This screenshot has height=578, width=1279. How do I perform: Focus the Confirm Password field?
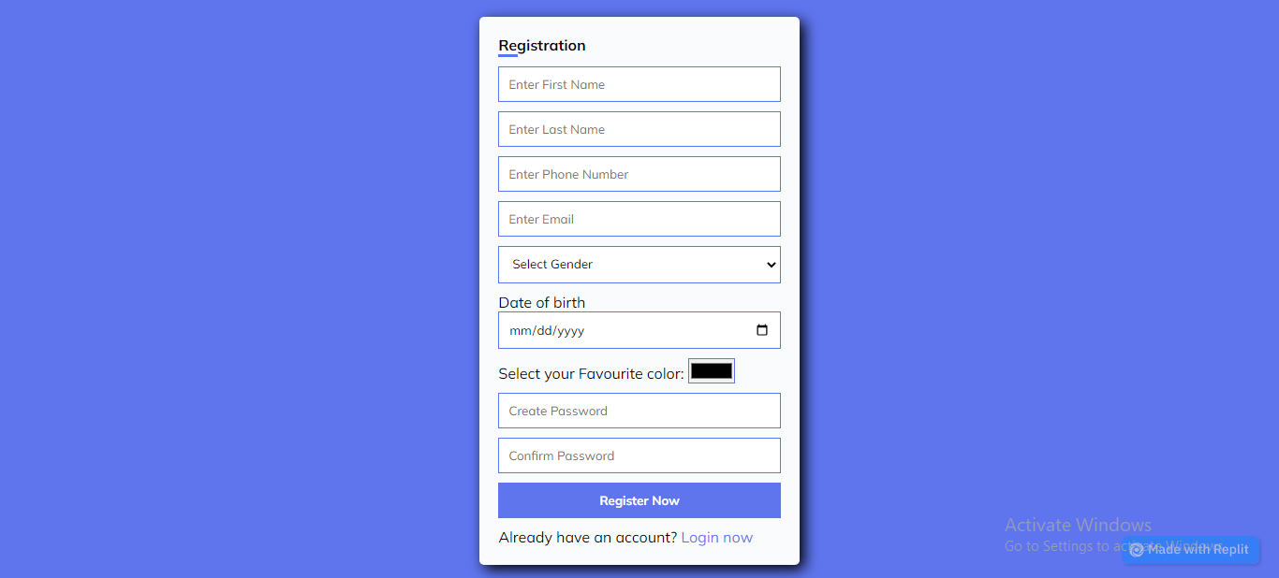pyautogui.click(x=639, y=455)
